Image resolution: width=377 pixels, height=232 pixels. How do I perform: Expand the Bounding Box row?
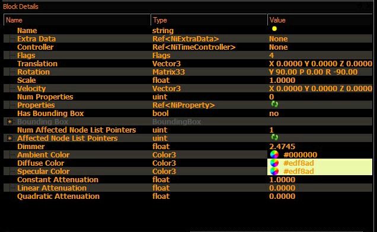9,122
